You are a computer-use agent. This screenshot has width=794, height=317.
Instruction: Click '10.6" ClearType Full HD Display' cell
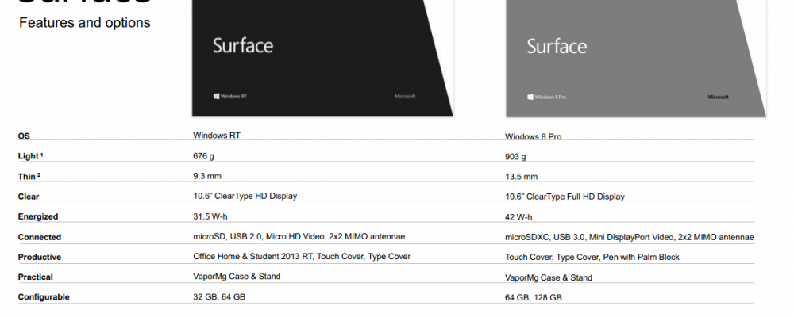[x=565, y=197]
